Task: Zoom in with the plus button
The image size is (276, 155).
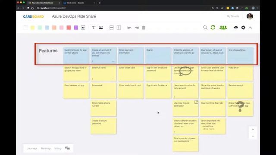Action: [x=253, y=130]
